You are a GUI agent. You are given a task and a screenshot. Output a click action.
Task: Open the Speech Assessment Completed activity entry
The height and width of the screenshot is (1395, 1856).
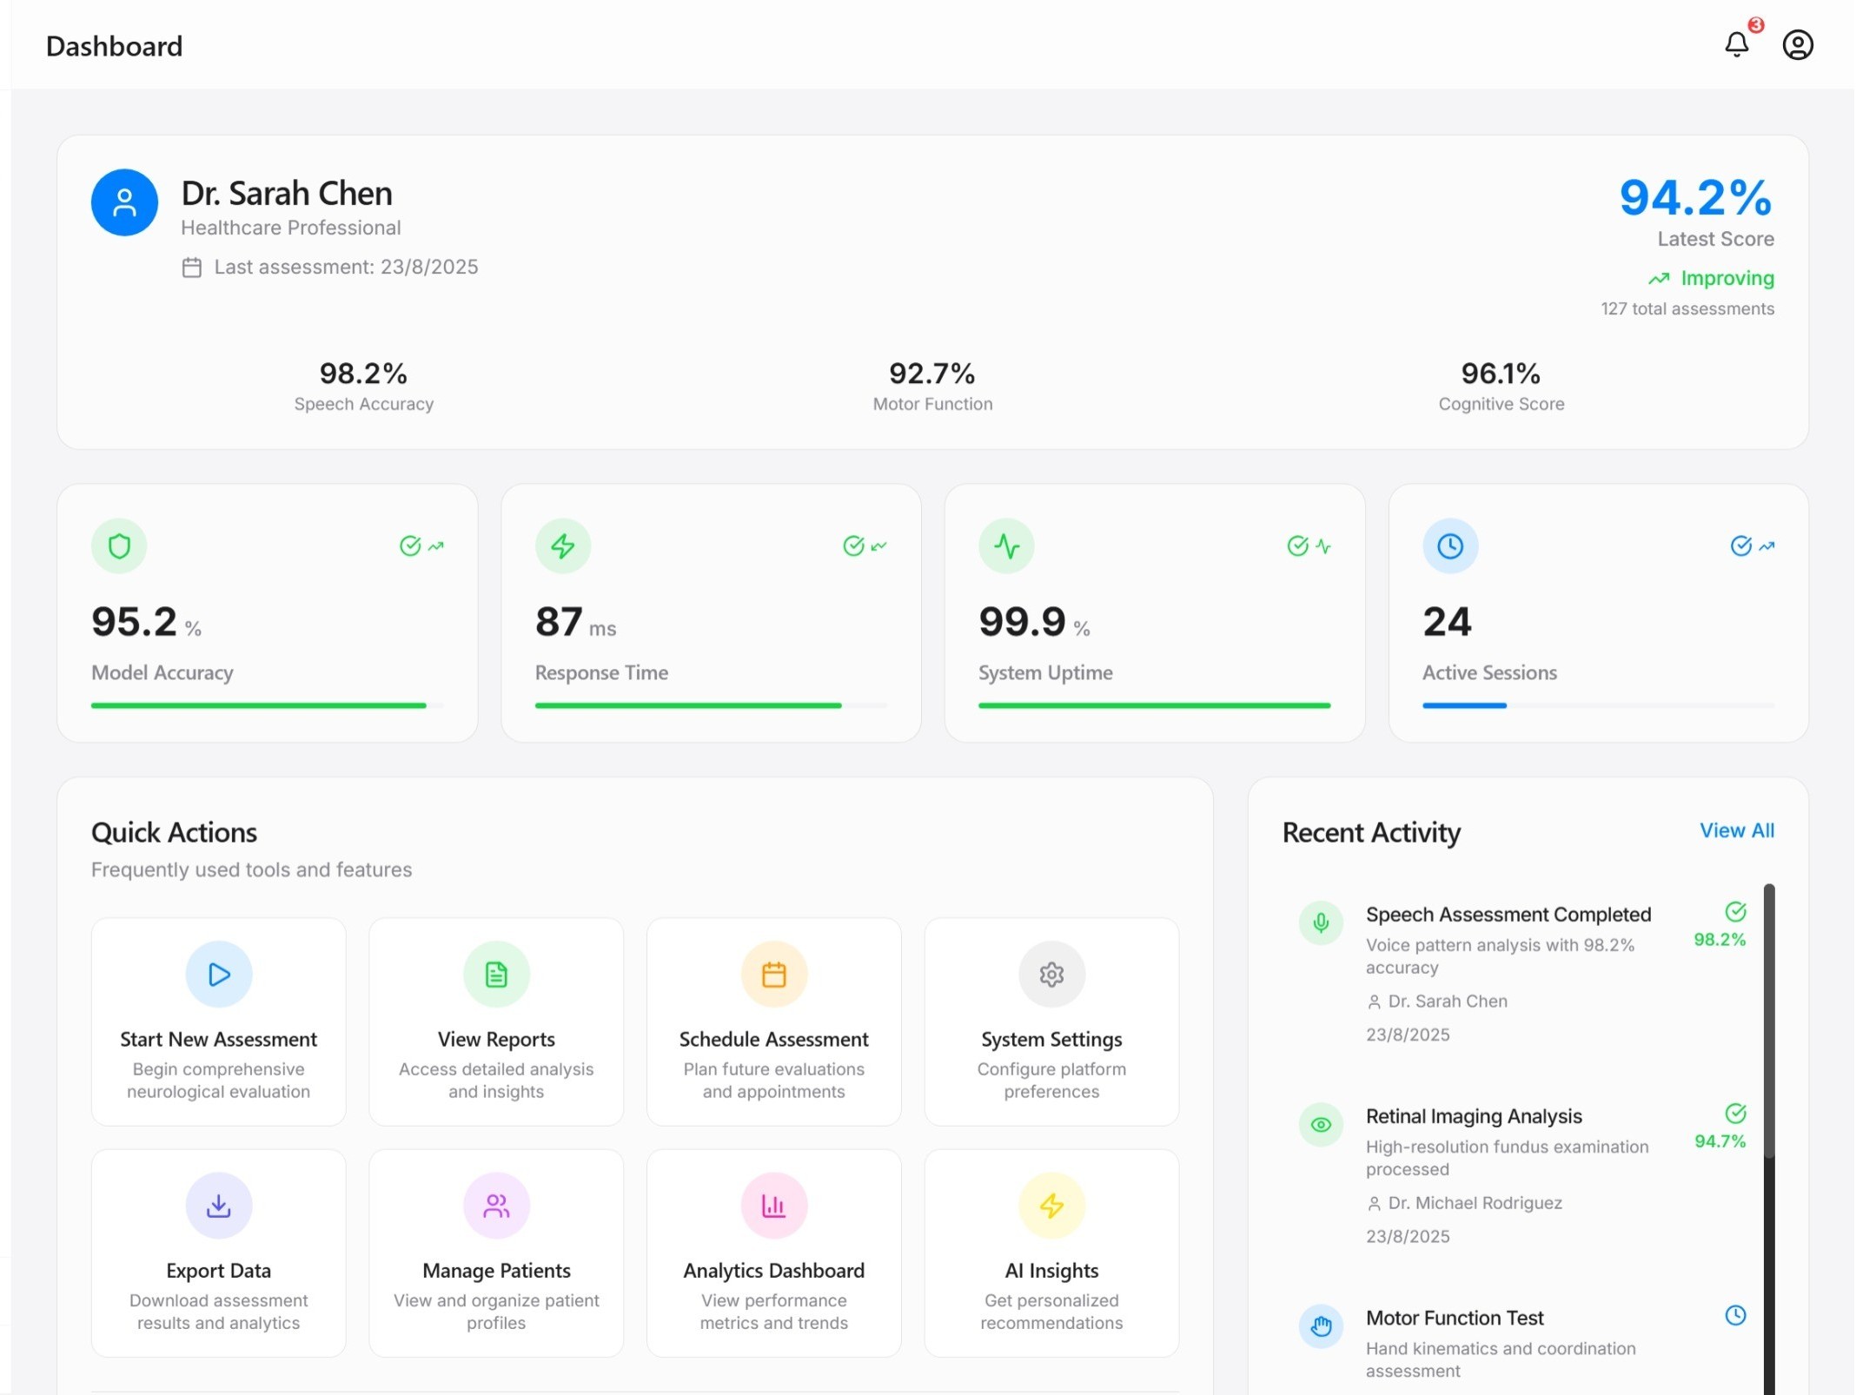[1508, 915]
